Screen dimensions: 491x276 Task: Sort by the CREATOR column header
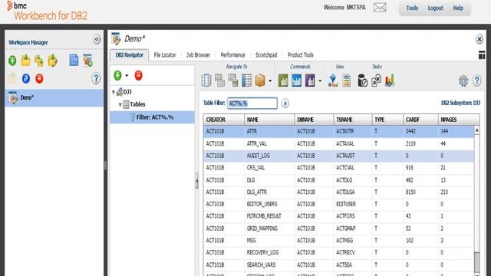click(223, 120)
